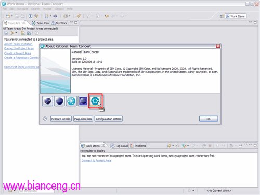
Task: Click the first dark sphere feature icon
Action: (x=47, y=101)
